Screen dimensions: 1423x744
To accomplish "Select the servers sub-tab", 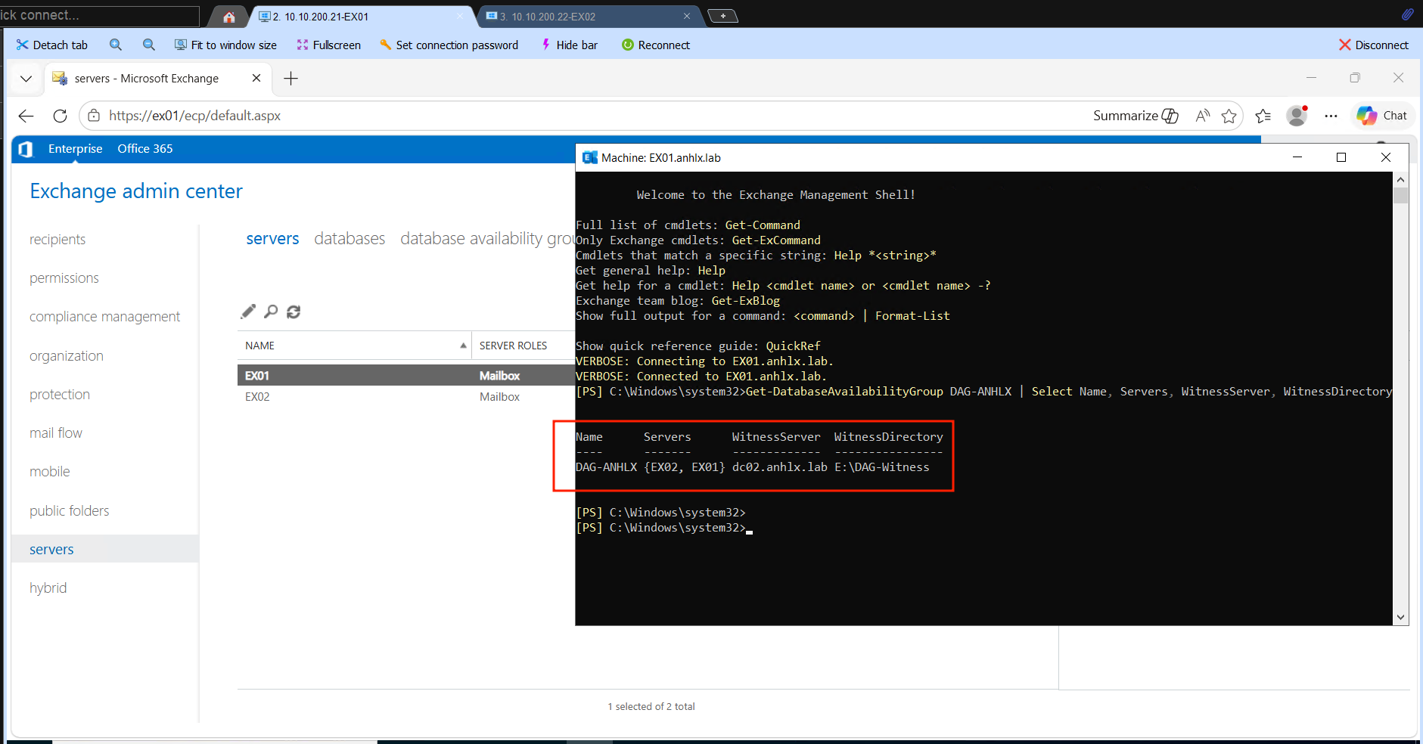I will point(272,239).
